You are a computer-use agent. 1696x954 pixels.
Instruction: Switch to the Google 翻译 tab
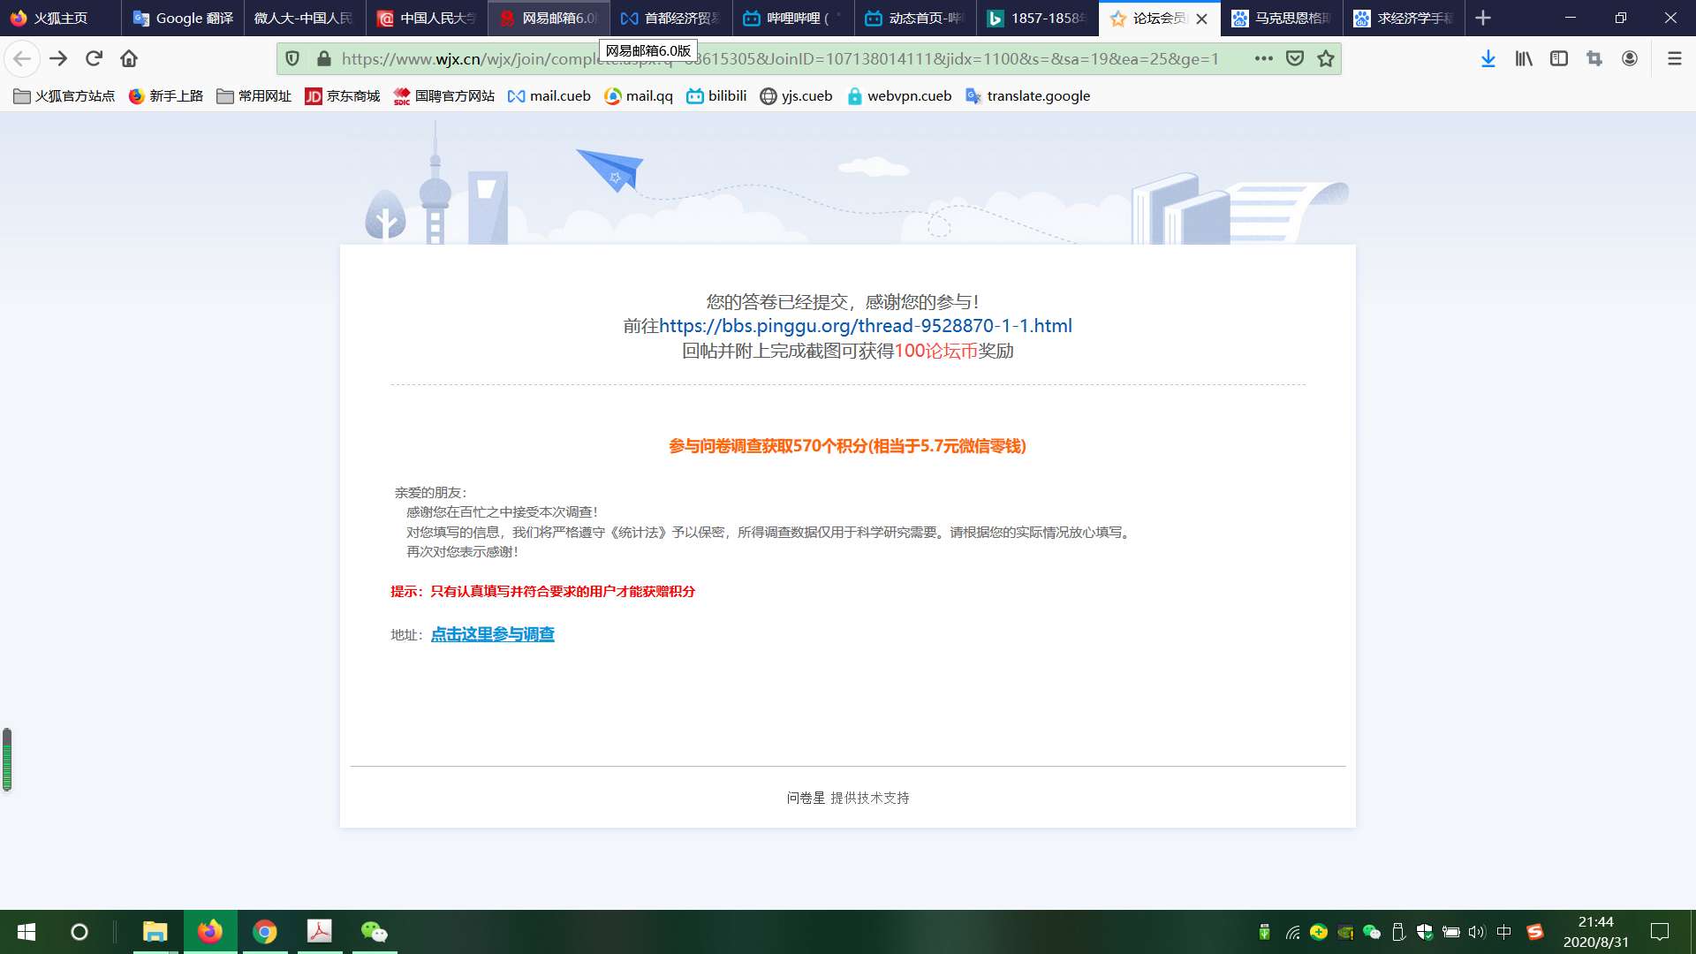pos(183,18)
